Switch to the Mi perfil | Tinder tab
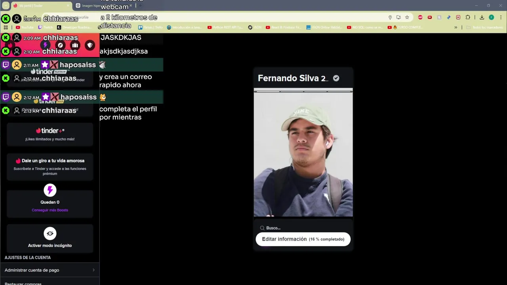The image size is (507, 285). pyautogui.click(x=41, y=6)
